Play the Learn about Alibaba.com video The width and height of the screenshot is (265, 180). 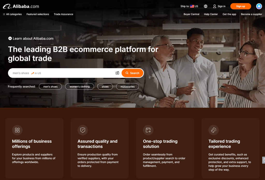coord(31,38)
